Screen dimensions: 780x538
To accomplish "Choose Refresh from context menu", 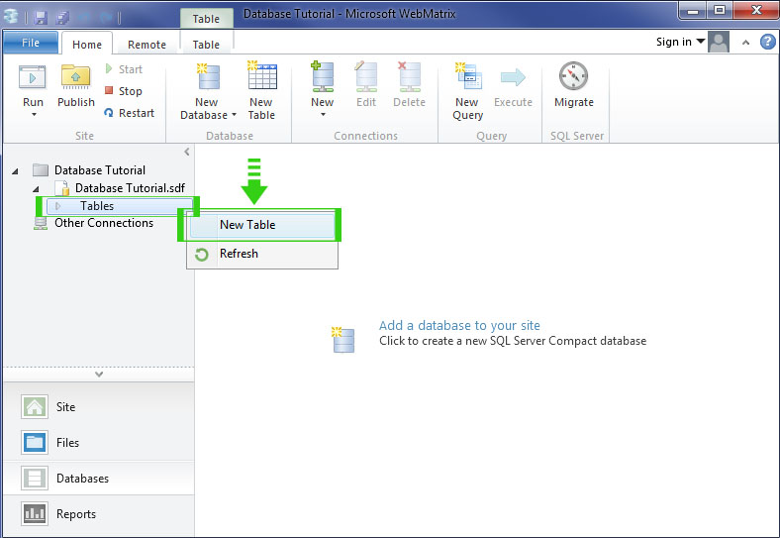I will coord(262,254).
